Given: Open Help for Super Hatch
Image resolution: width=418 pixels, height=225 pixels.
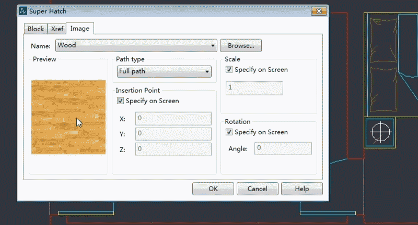Looking at the screenshot, I should (x=301, y=189).
